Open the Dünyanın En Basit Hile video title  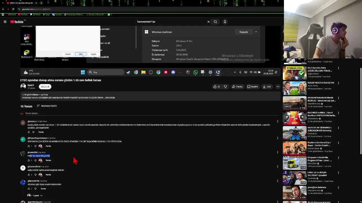pyautogui.click(x=320, y=159)
